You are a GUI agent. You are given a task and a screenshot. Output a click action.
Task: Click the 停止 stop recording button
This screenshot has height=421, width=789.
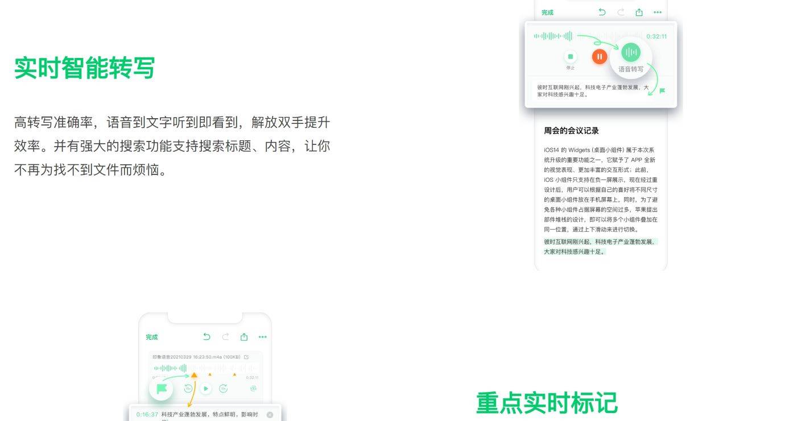(x=570, y=57)
